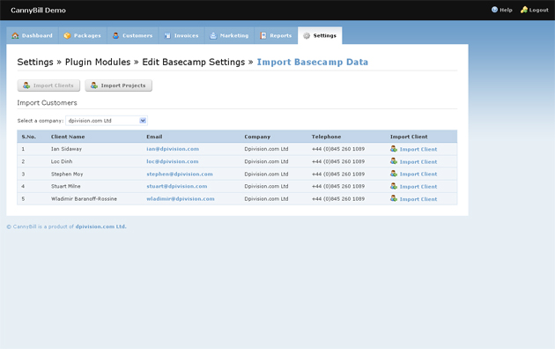Click import icon in Ian Sidaway row
The height and width of the screenshot is (349, 555).
(x=394, y=149)
